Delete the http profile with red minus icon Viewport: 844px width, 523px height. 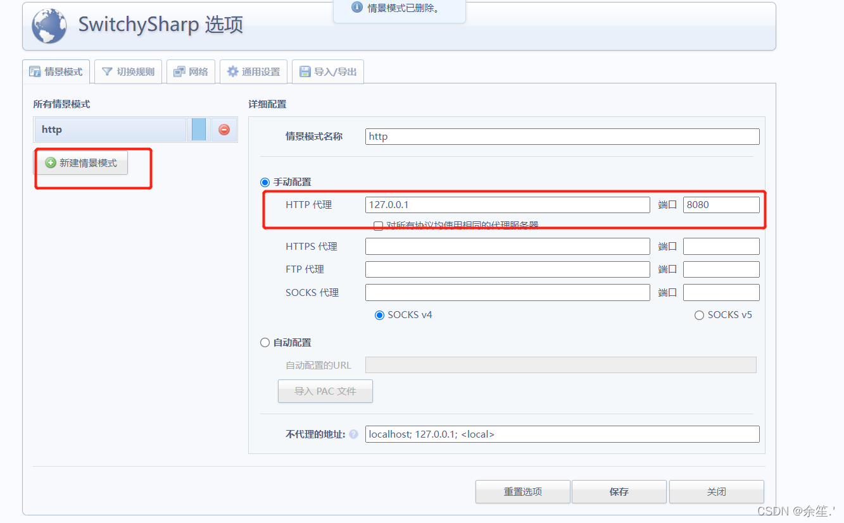coord(224,130)
